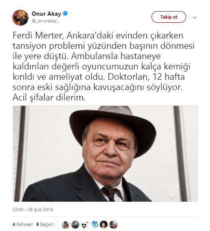This screenshot has height=231, width=210.
Task: Open the joker face sketch avatar
Action: point(85,224)
